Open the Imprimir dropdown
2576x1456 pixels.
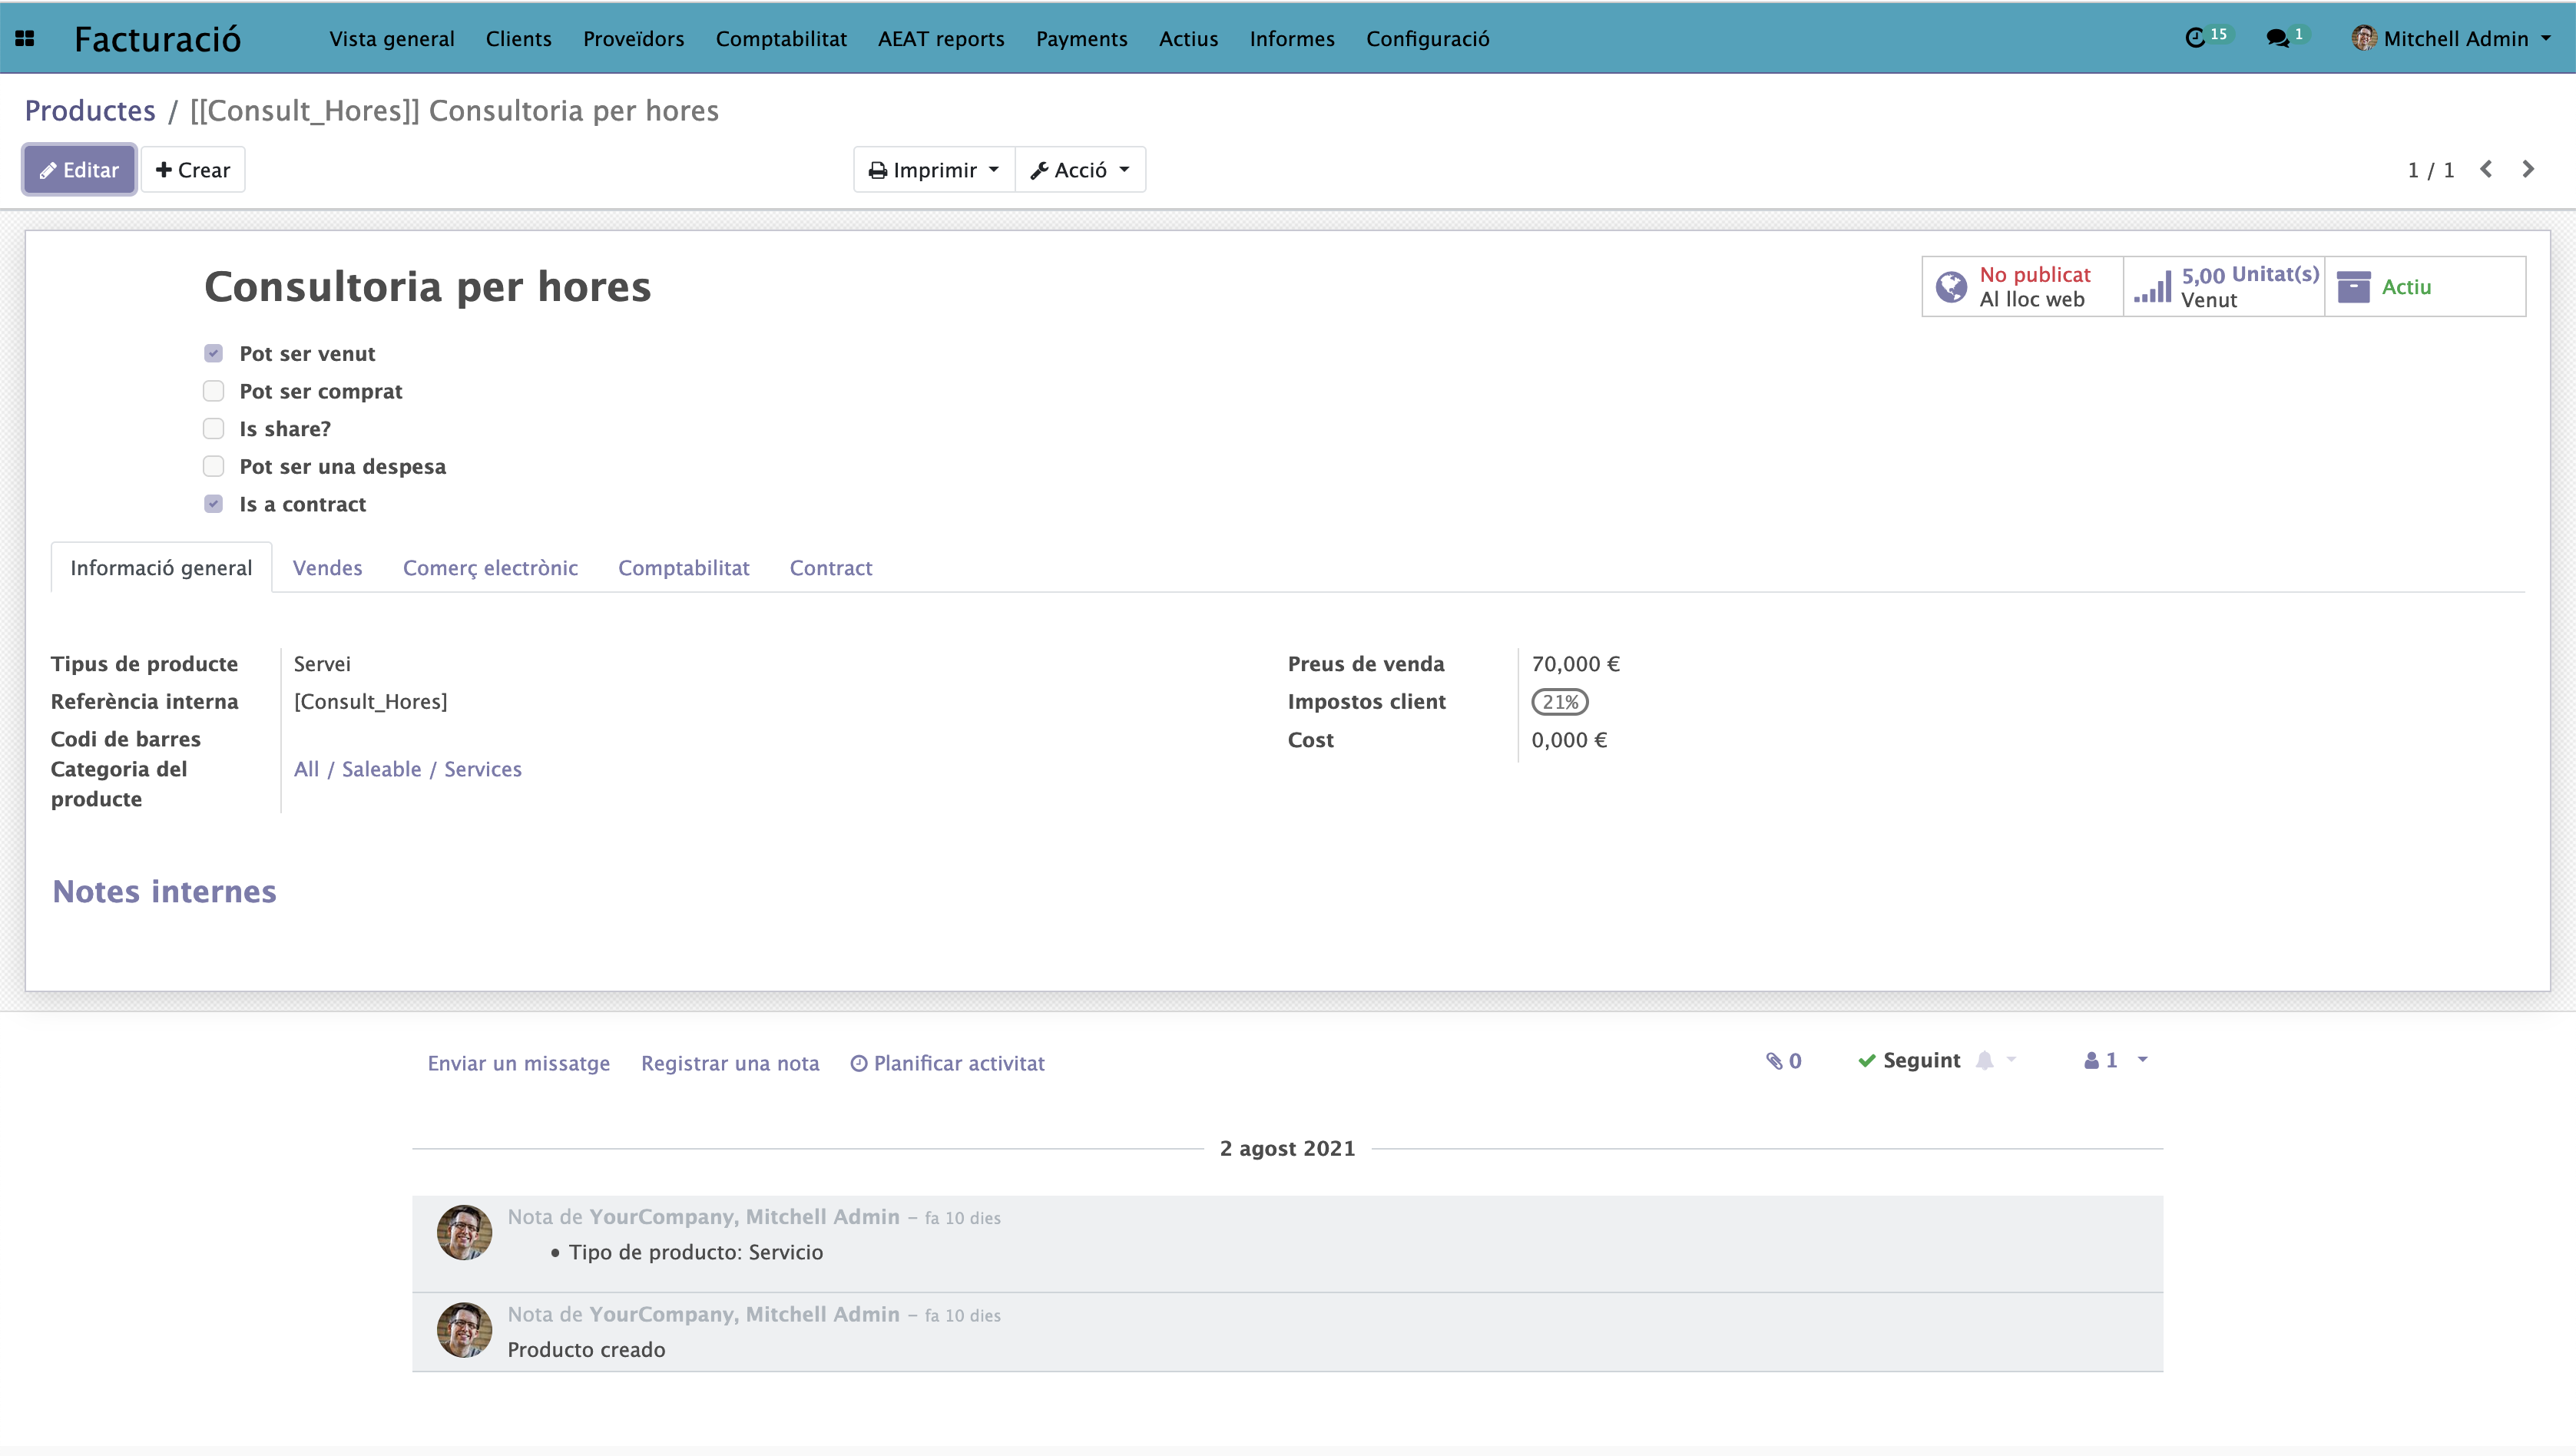coord(934,170)
